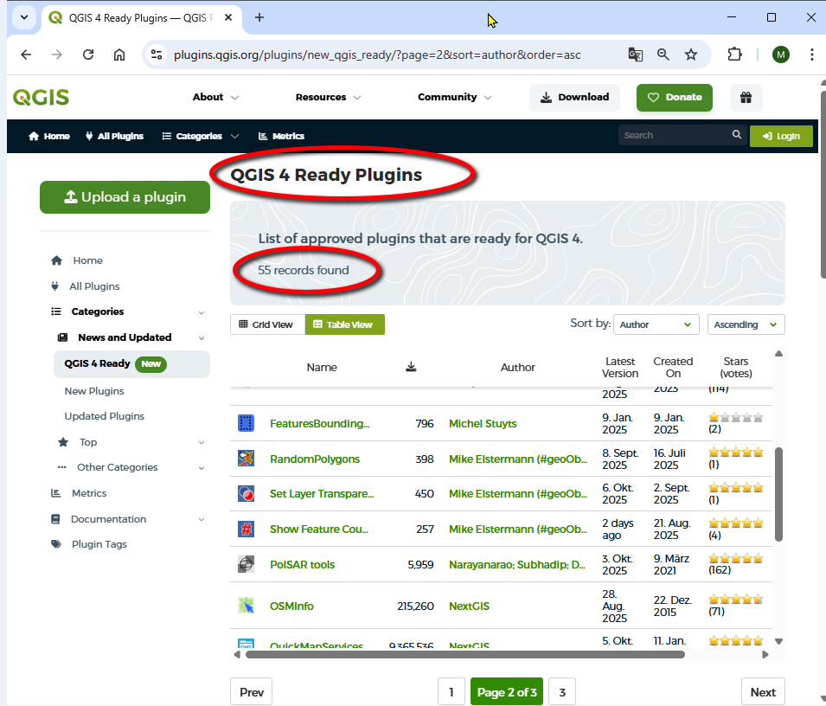Switch to Grid View
The width and height of the screenshot is (826, 706).
click(x=266, y=324)
